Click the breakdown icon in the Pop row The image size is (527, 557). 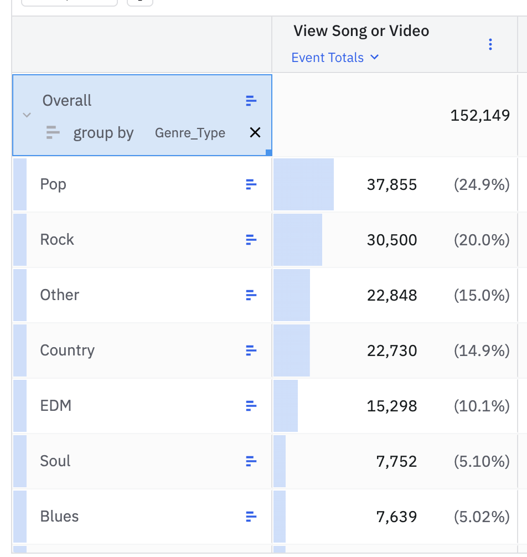(x=251, y=184)
